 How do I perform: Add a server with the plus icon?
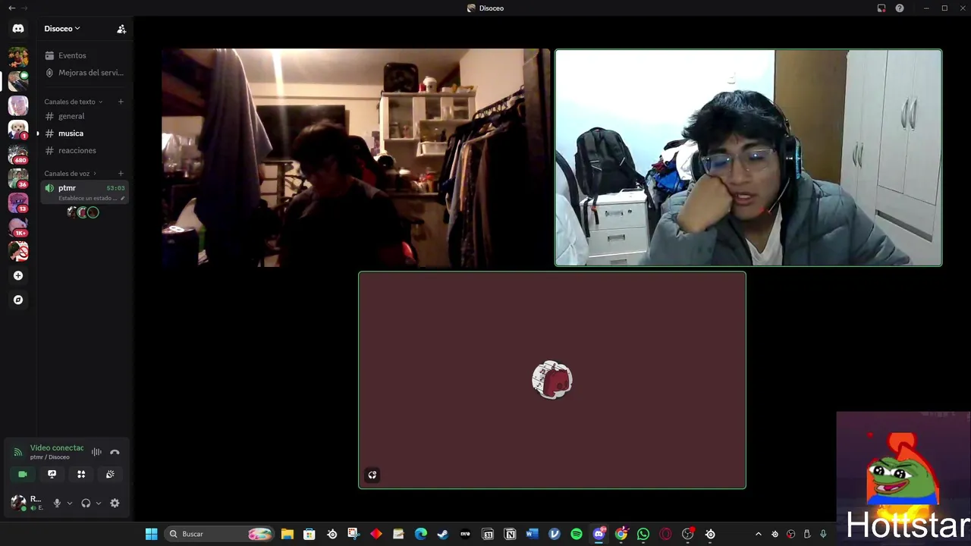18,275
